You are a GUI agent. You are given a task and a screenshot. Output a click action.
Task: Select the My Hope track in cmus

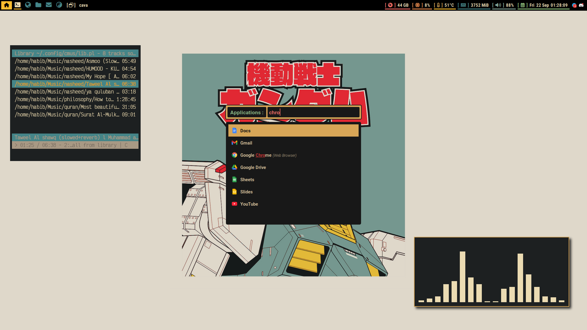(75, 76)
